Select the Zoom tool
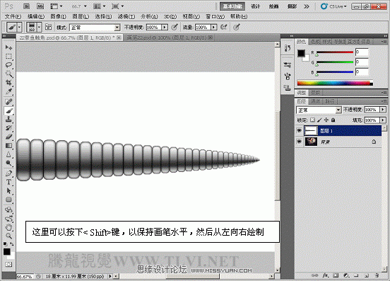390x281 pixels. tap(8, 236)
